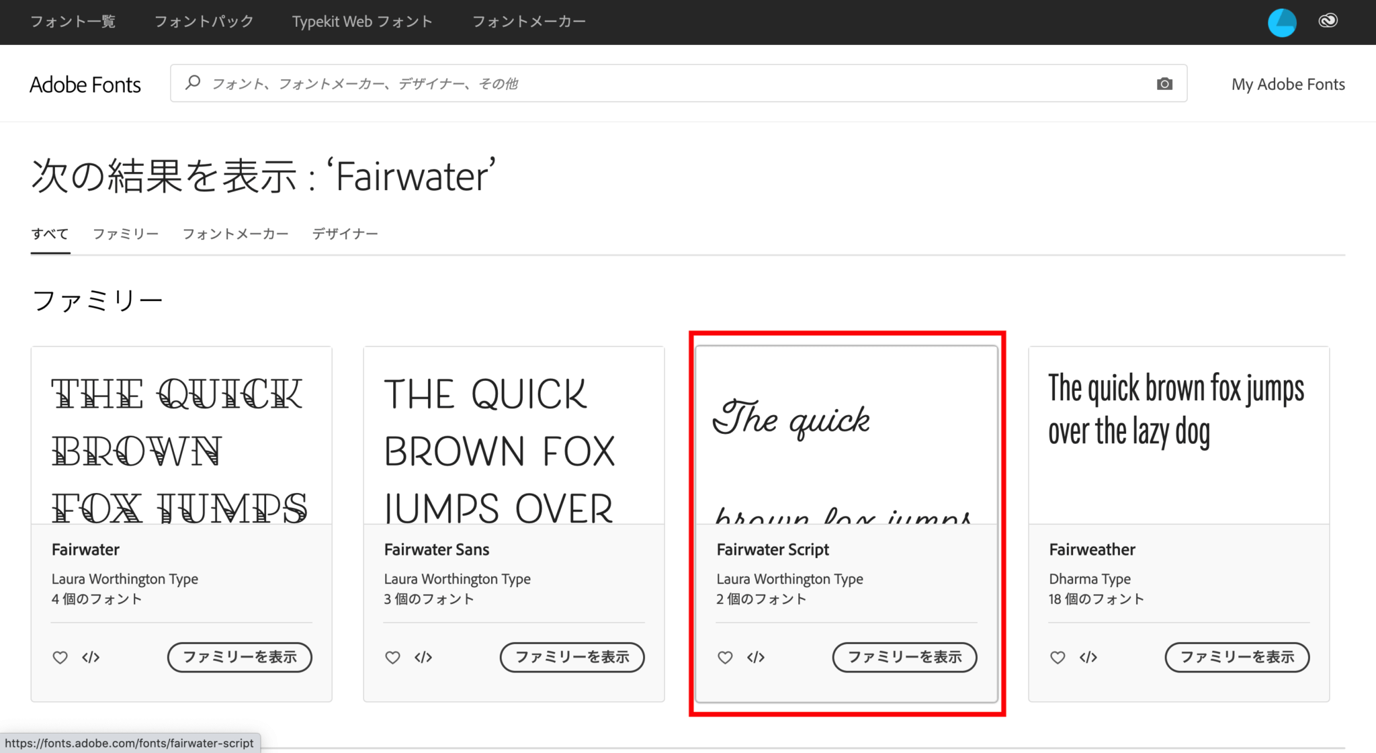This screenshot has width=1376, height=753.
Task: Select the フォントメーカー filter tab
Action: [235, 234]
